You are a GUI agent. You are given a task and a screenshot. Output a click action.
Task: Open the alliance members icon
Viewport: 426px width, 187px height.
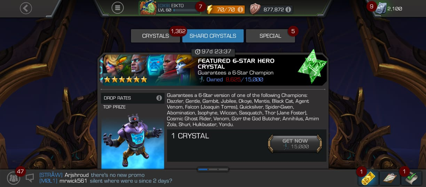tap(14, 178)
